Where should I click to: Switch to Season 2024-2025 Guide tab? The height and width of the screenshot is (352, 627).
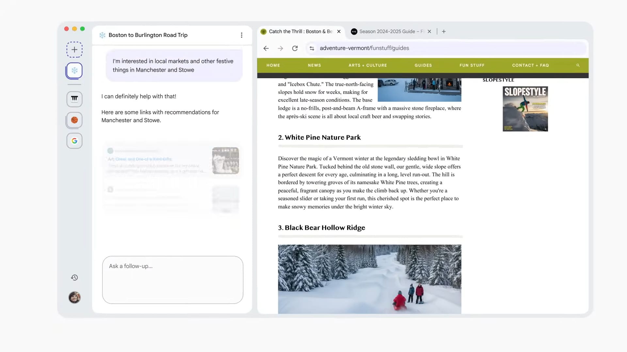pyautogui.click(x=387, y=32)
